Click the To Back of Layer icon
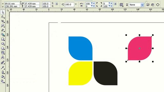The image size is (164, 92). pyautogui.click(x=153, y=5)
